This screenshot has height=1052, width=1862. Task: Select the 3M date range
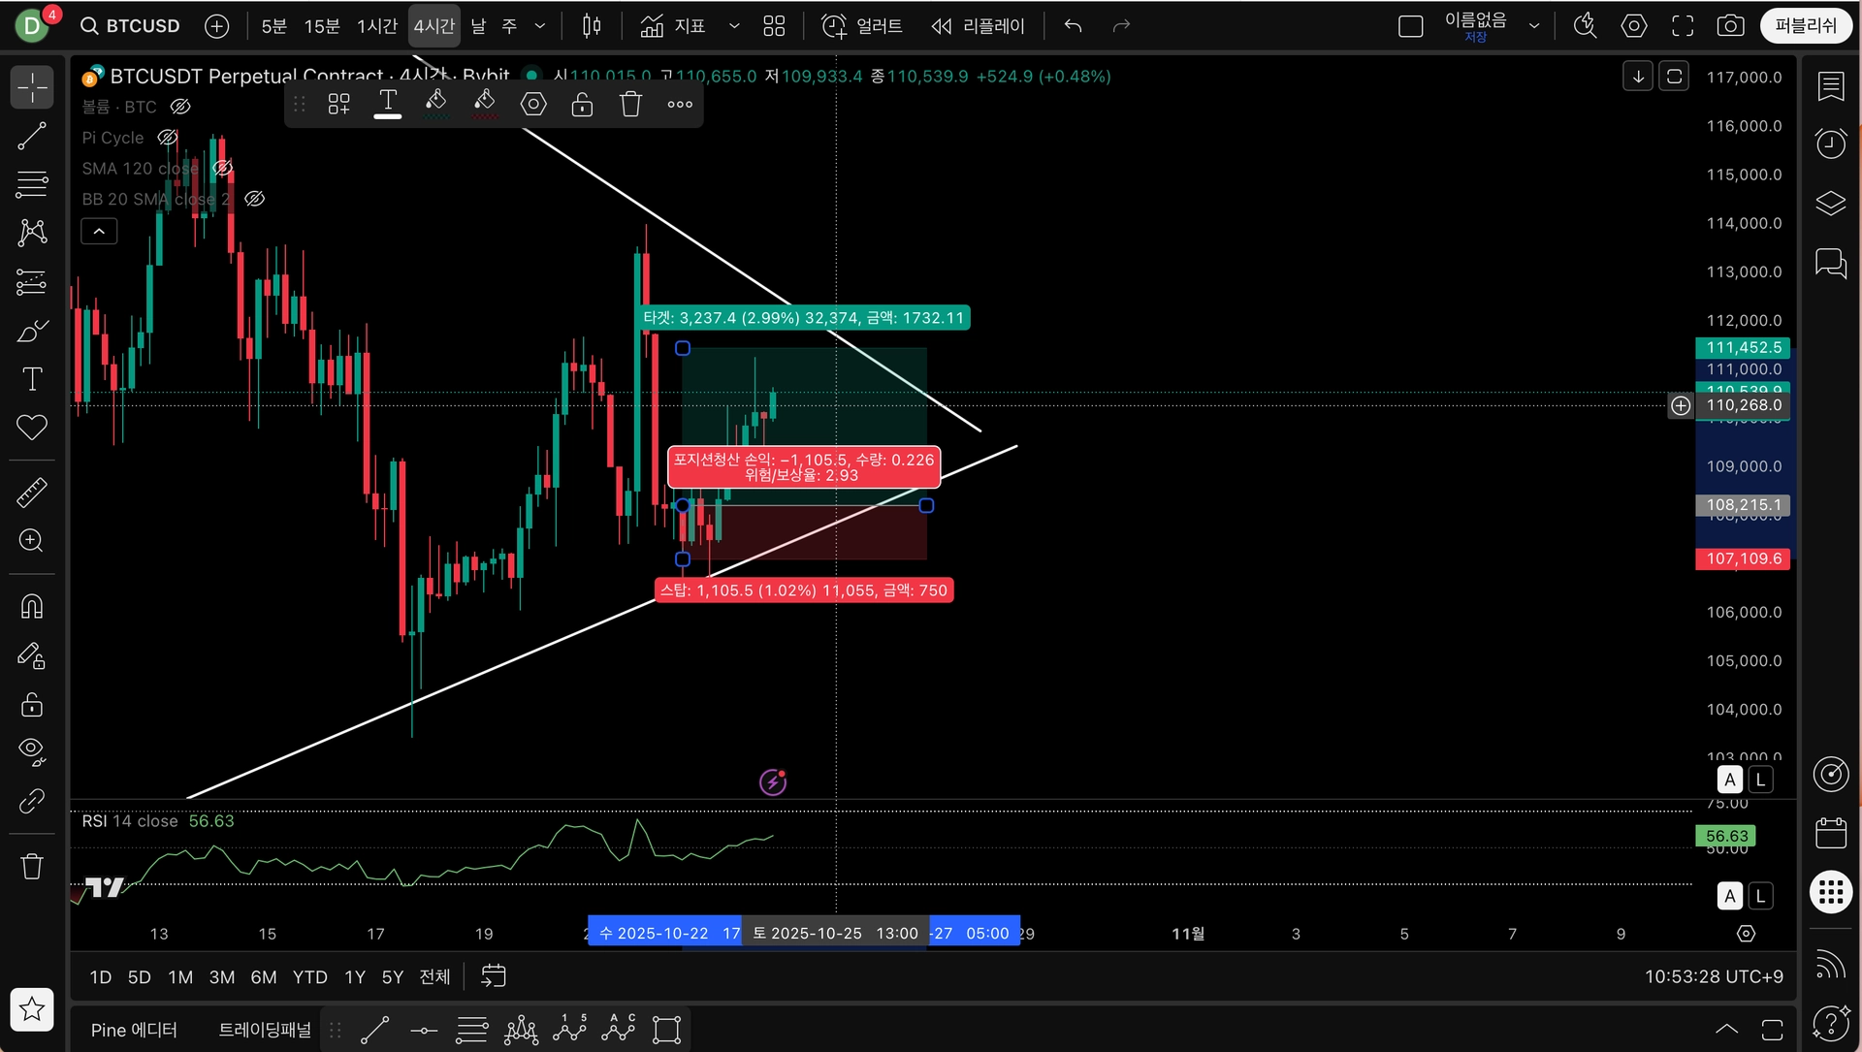click(221, 977)
